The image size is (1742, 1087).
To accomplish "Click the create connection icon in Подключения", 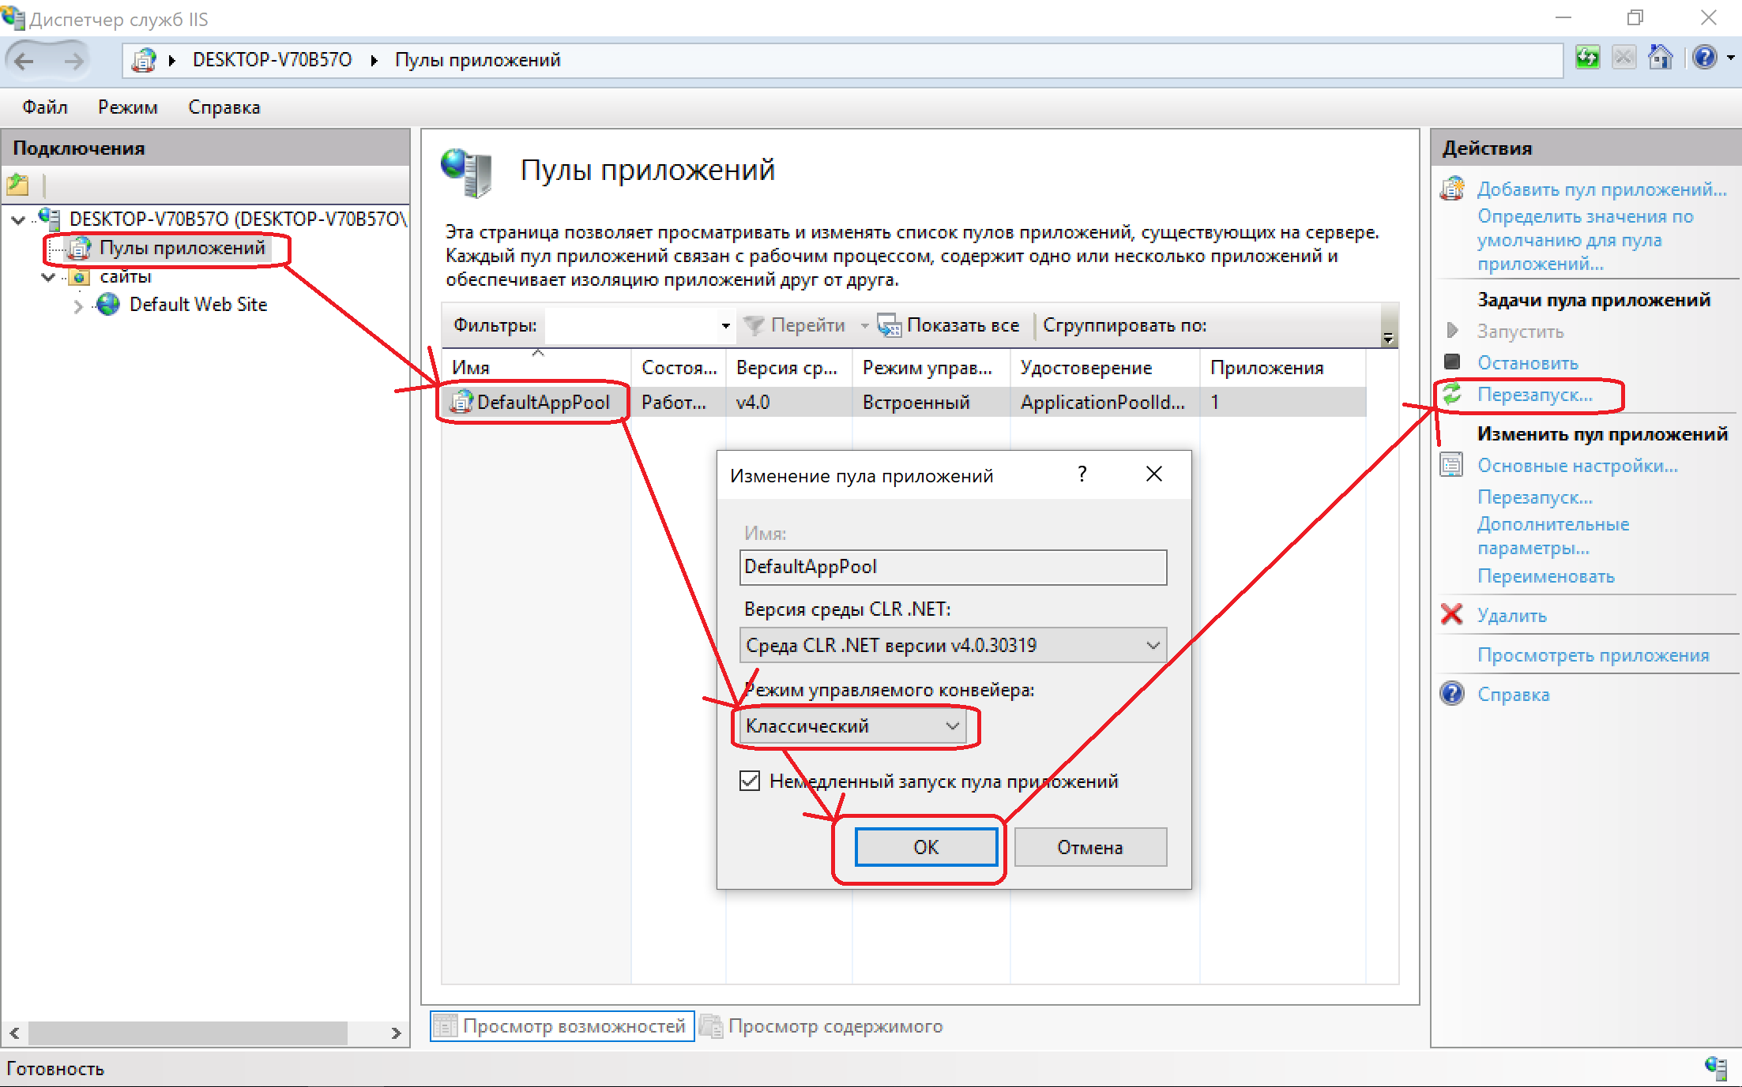I will (x=18, y=186).
